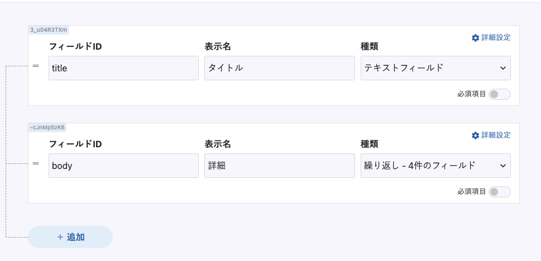
Task: Focus the 表示名 input containing タイトル
Action: (x=279, y=68)
